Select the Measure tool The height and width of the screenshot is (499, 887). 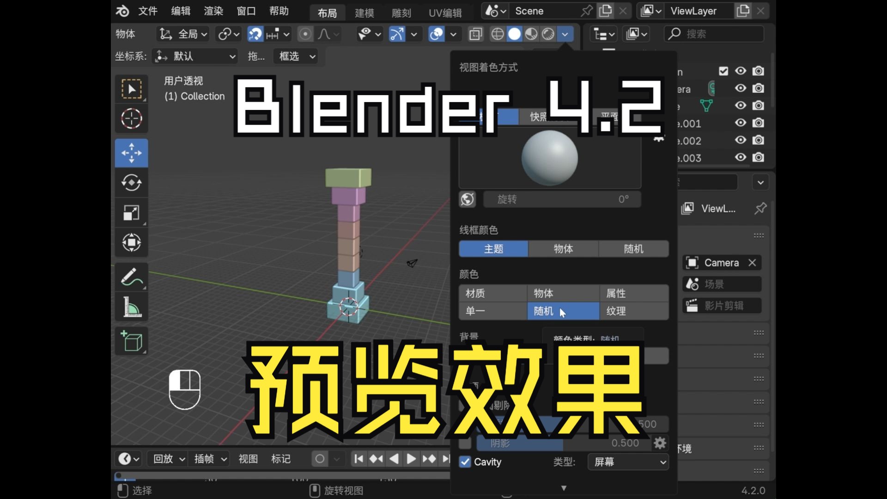[x=132, y=306]
